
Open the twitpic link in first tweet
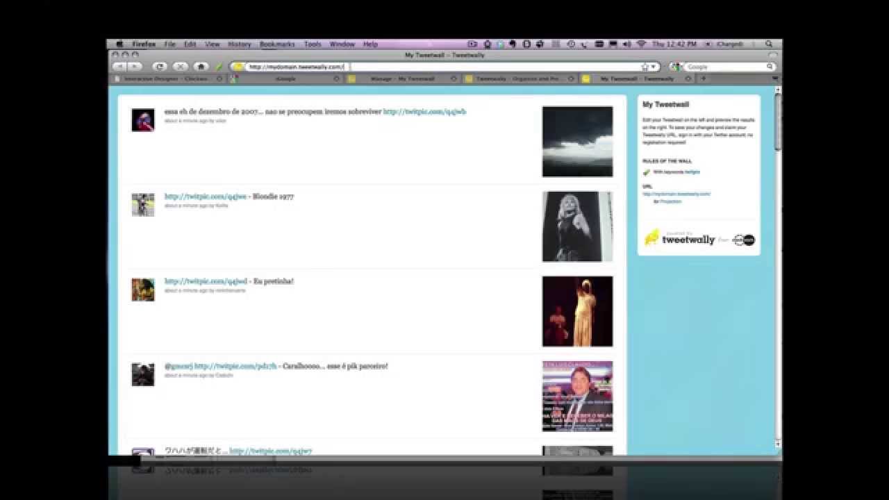point(424,111)
